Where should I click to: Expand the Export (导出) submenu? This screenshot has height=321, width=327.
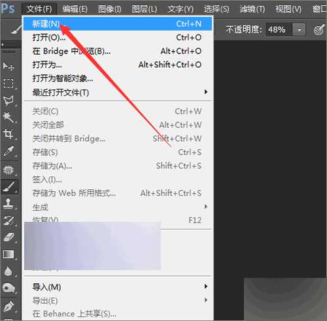point(118,301)
